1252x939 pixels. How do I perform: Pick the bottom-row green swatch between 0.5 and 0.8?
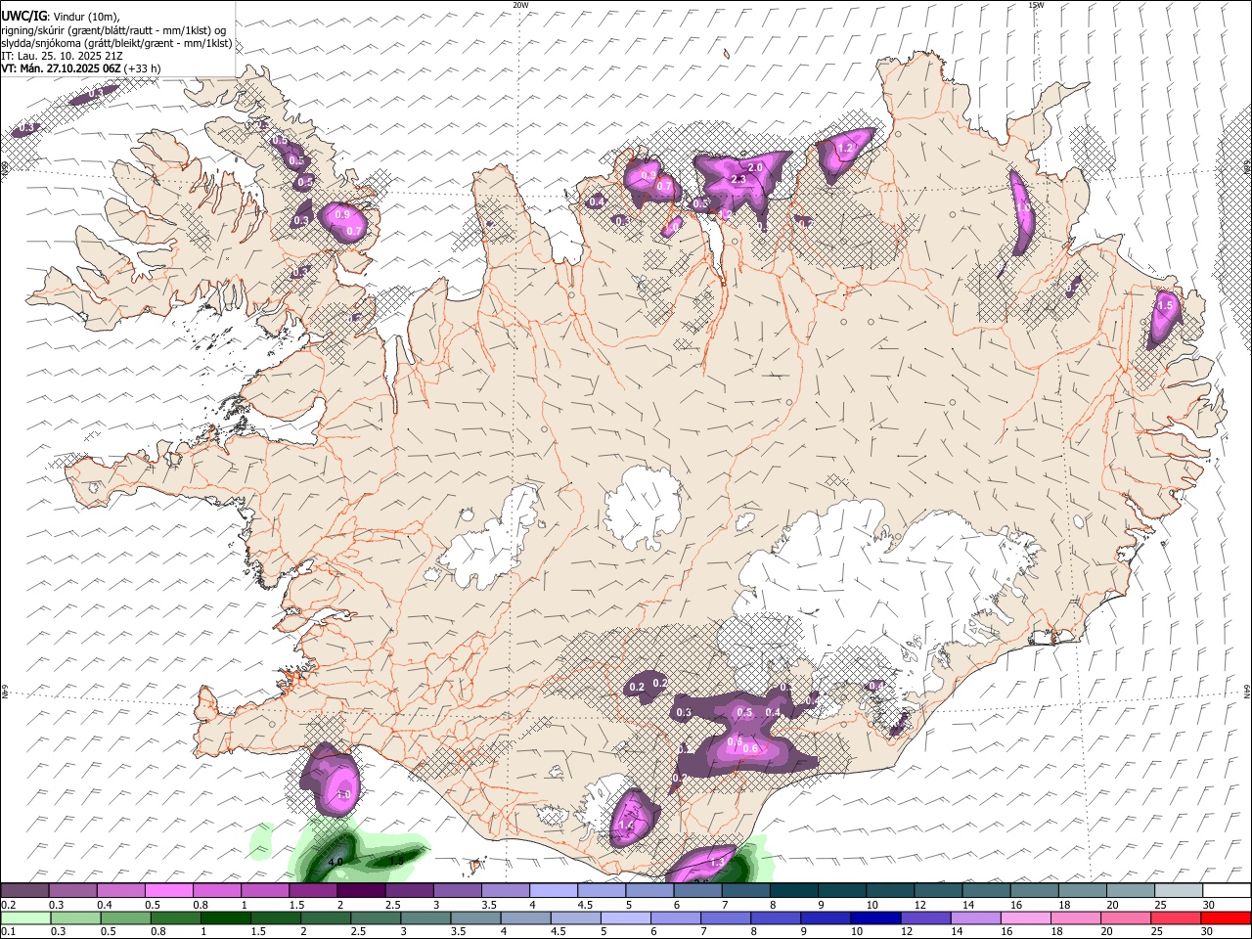coord(125,918)
